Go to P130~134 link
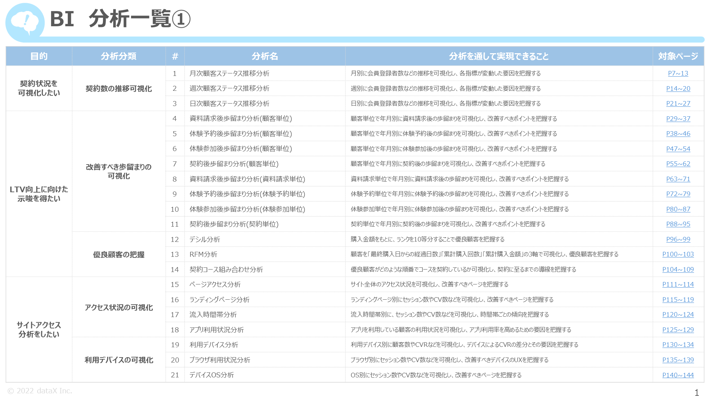Viewport: 710px width, 399px height. [x=678, y=345]
